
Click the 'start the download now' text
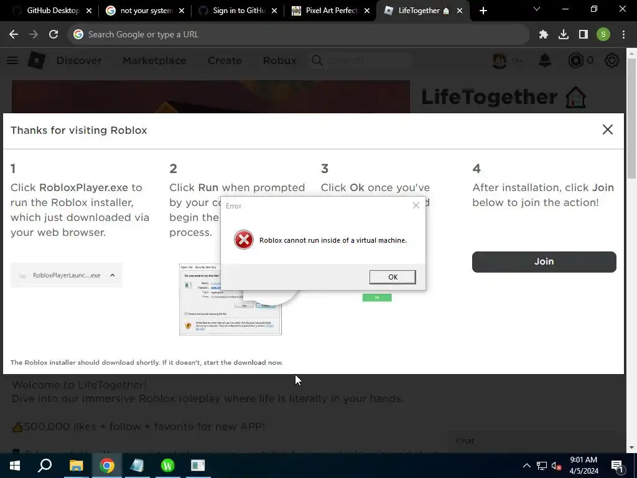(243, 363)
